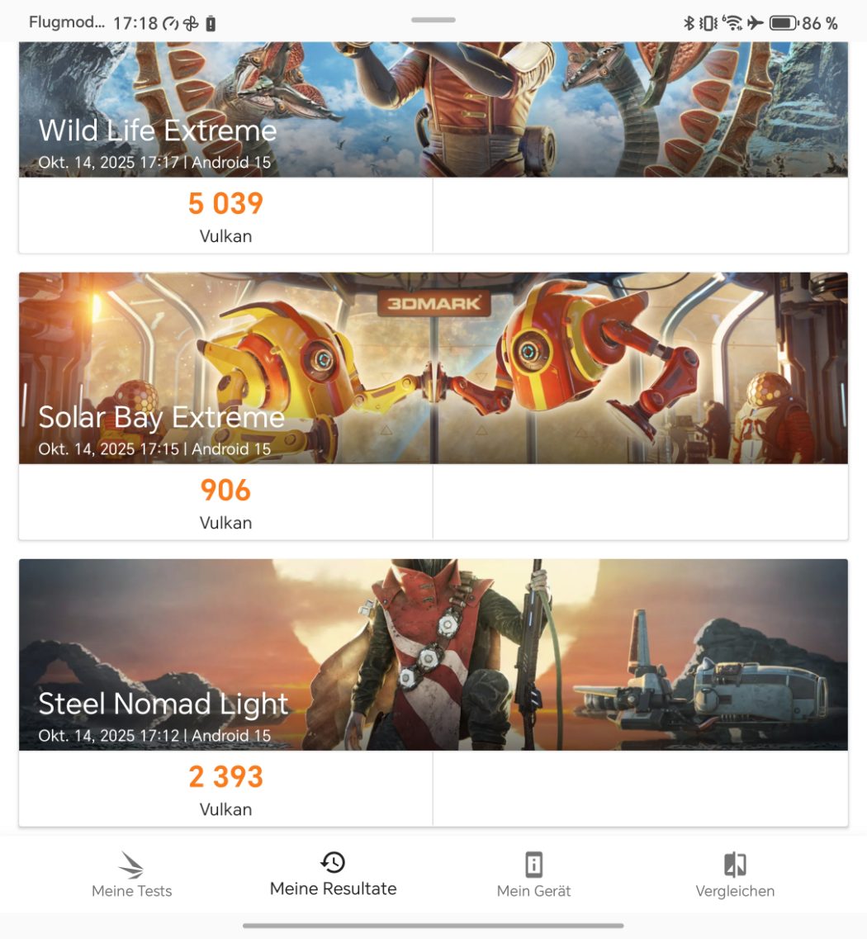Tap the airplane mode status icon
867x939 pixels.
755,23
